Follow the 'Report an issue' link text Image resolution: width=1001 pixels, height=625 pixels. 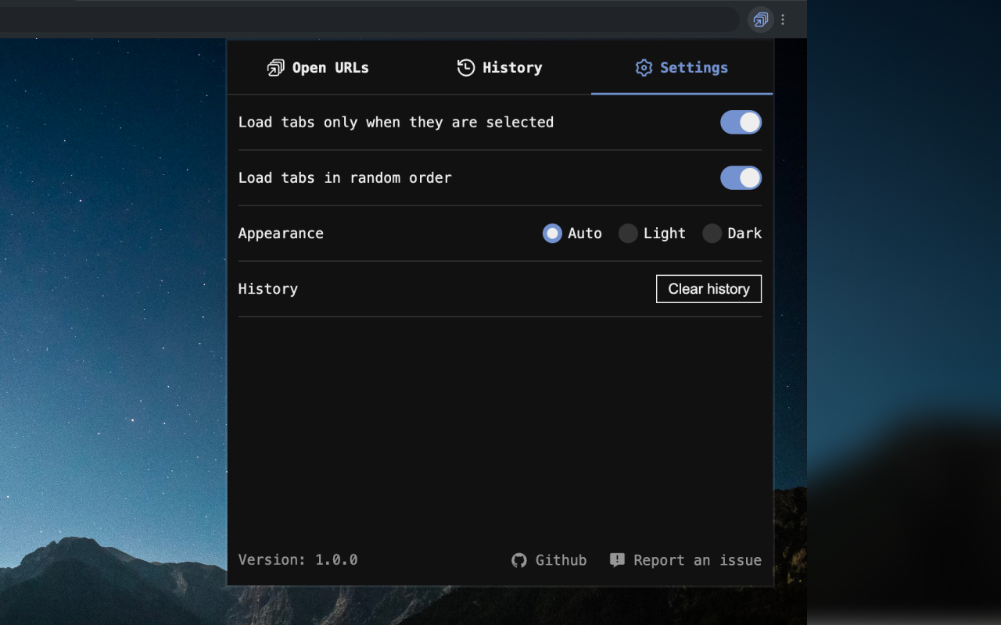pyautogui.click(x=697, y=560)
